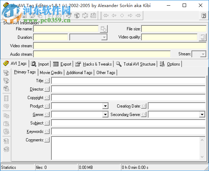209x171 pixels.
Task: Open the dropdown beside Duration field
Action: 104,37
